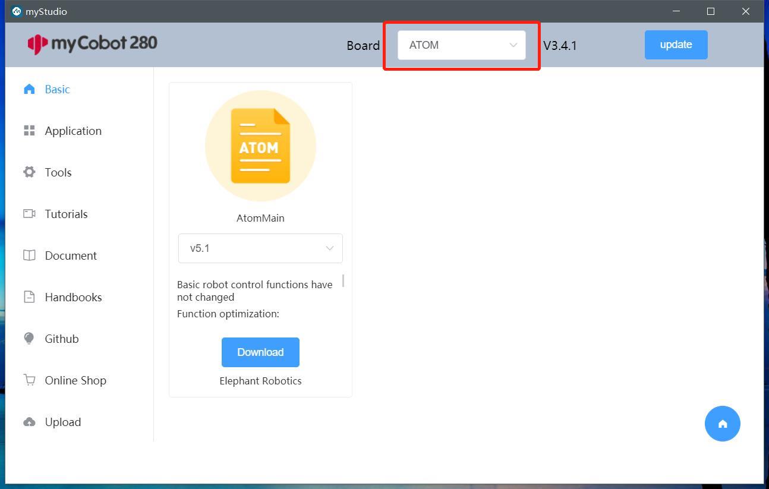Click the Handbooks file icon
Image resolution: width=769 pixels, height=489 pixels.
(x=29, y=297)
